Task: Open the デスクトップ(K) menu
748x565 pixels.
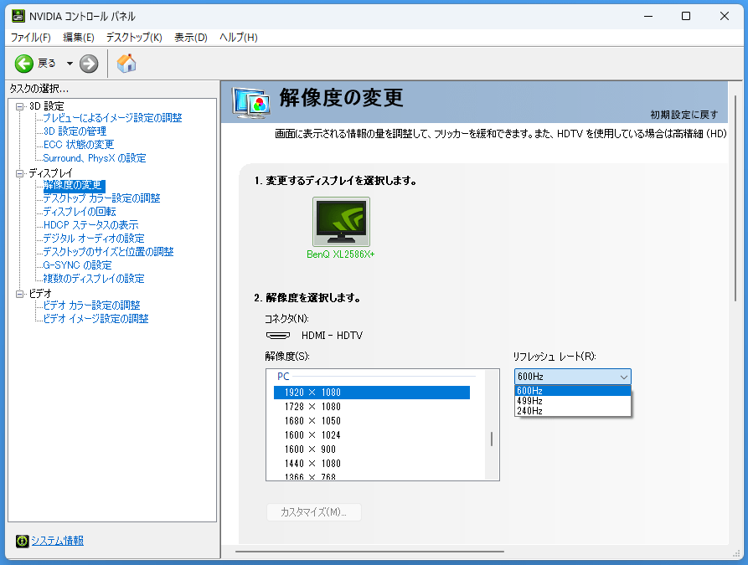Action: click(x=134, y=37)
